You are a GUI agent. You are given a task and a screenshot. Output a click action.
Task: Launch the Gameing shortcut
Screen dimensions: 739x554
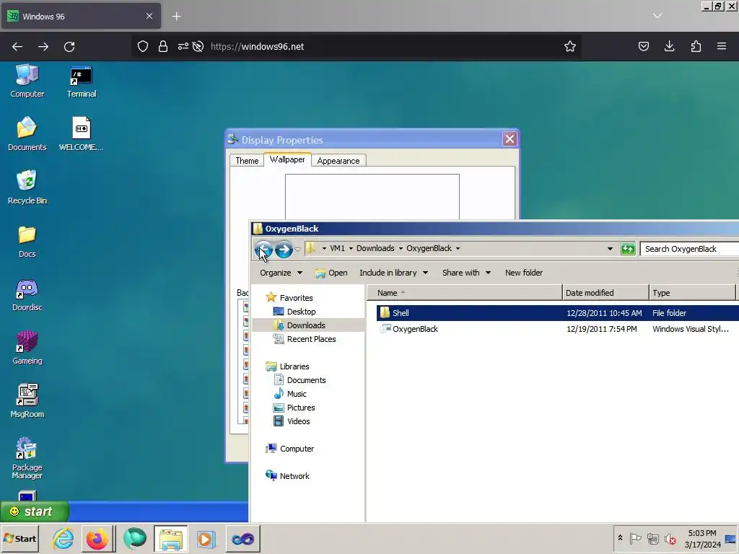(x=27, y=348)
